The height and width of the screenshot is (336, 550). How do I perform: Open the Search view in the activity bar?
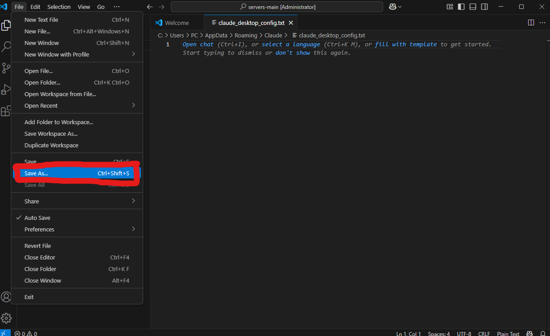pos(6,46)
